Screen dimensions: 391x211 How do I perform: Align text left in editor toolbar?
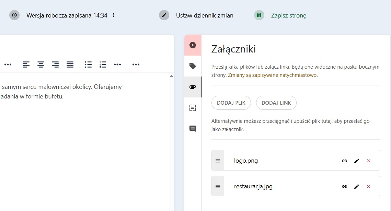26,65
